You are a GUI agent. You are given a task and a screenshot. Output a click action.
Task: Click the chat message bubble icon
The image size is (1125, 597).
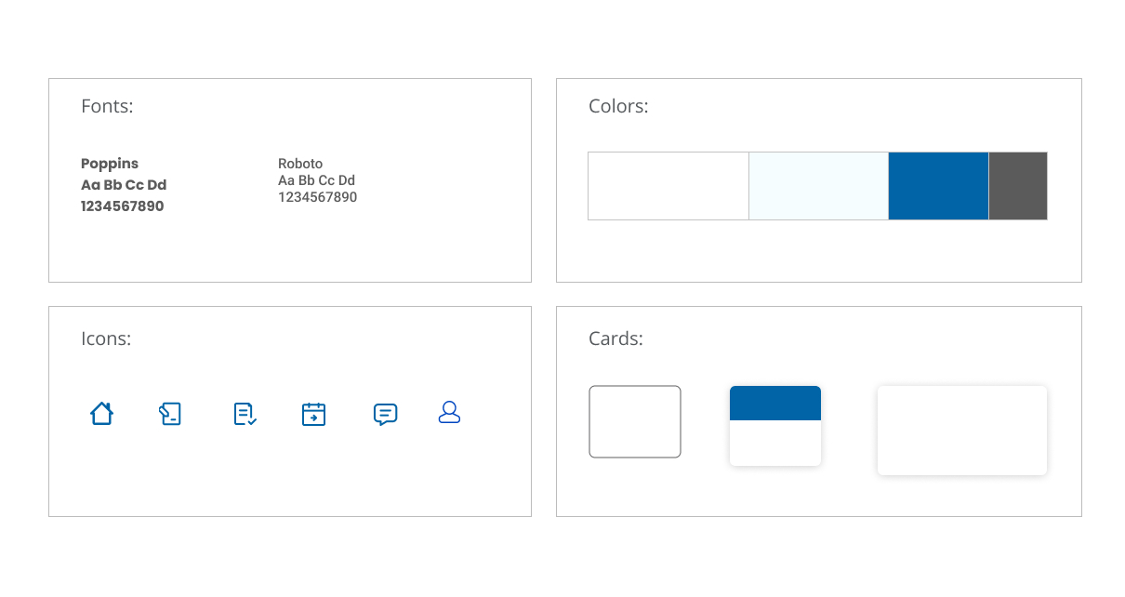[x=385, y=415]
